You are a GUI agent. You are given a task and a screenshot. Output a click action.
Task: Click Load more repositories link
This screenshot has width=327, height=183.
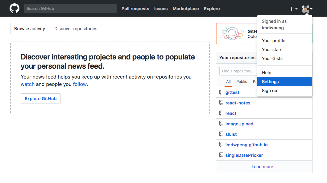(x=264, y=167)
